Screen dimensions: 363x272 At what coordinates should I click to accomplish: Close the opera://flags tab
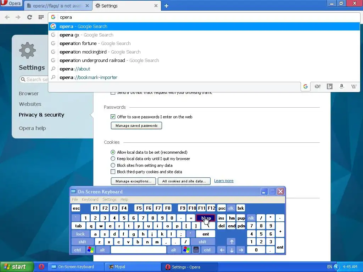[87, 6]
